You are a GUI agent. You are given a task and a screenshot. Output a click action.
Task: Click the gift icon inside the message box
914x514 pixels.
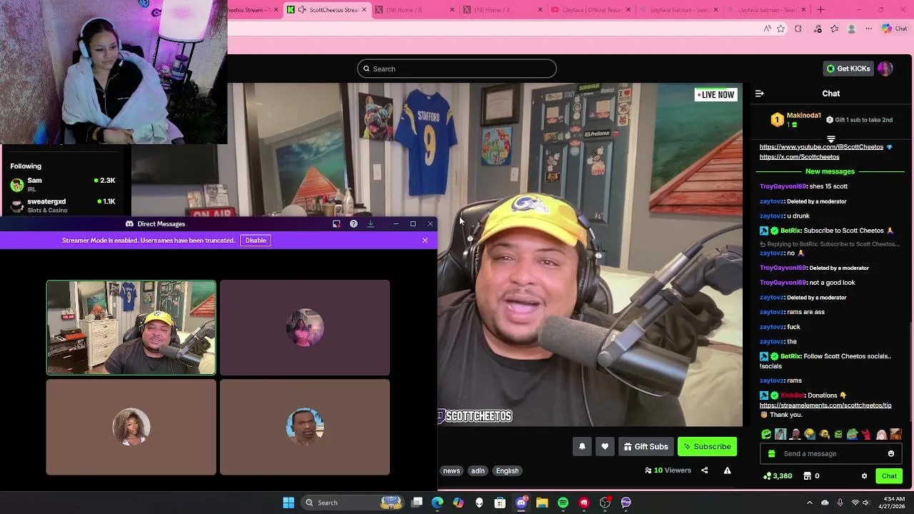click(x=771, y=454)
